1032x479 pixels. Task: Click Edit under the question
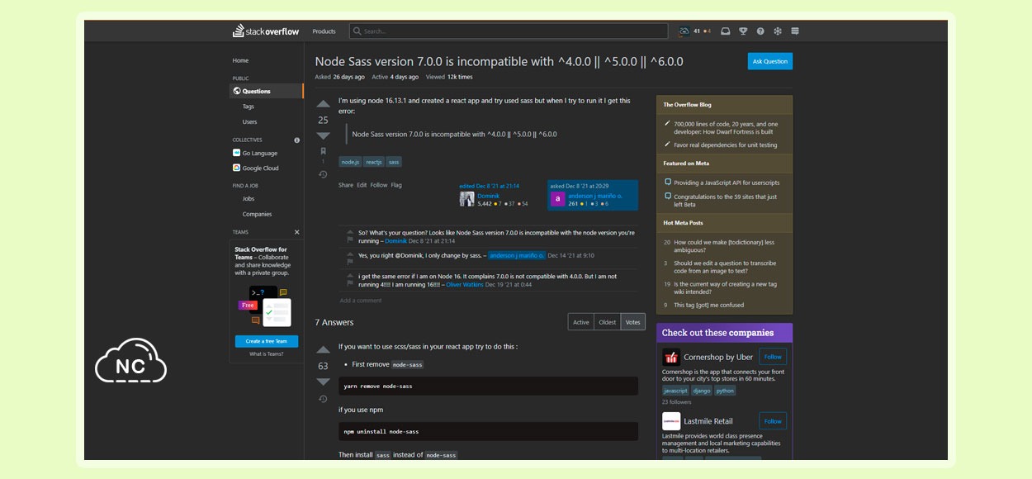(362, 185)
